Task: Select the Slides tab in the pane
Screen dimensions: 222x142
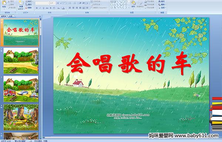Action: (x=4, y=16)
